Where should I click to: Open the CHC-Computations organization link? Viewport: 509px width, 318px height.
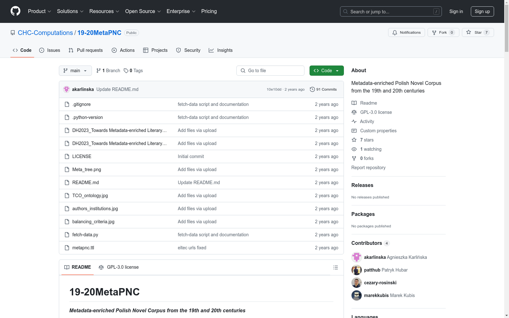45,33
